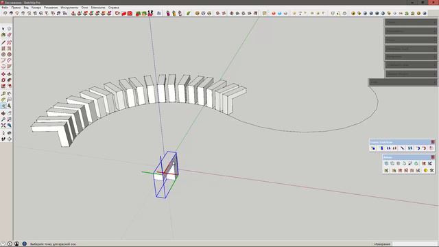Click the green leaf icon in top toolbar
439x247 pixels.
189,13
